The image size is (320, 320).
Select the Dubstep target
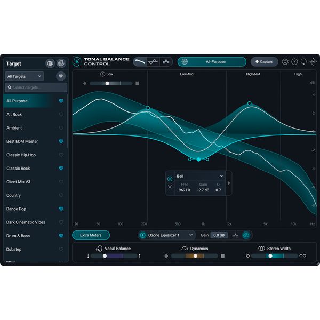(x=35, y=249)
